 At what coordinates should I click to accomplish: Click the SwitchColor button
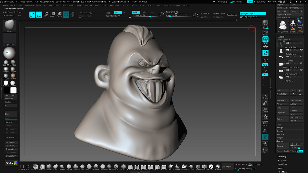[x=11, y=95]
